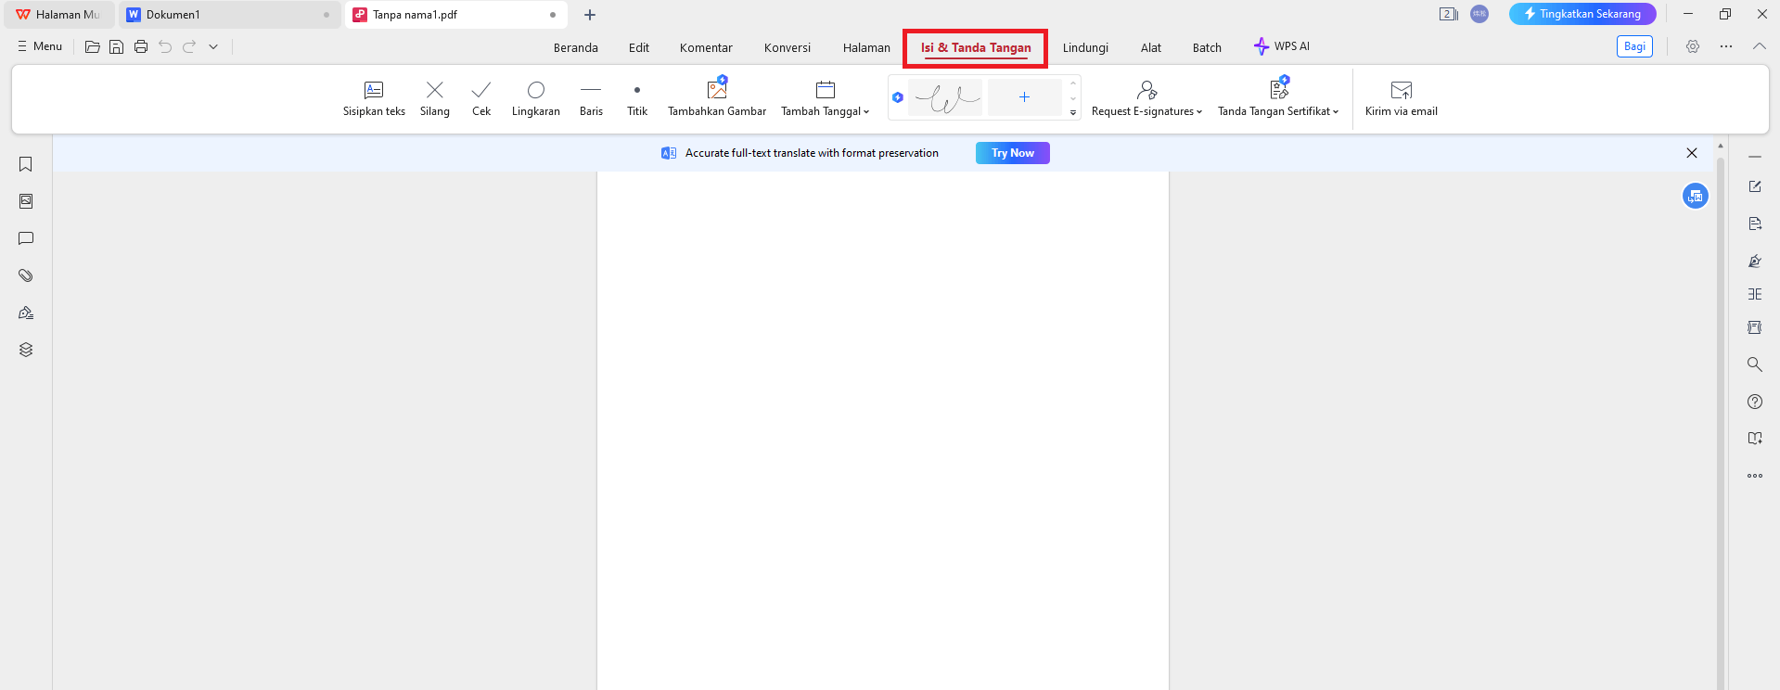Viewport: 1780px width, 690px height.
Task: Collapse the ribbon with chevron up
Action: 1759,46
